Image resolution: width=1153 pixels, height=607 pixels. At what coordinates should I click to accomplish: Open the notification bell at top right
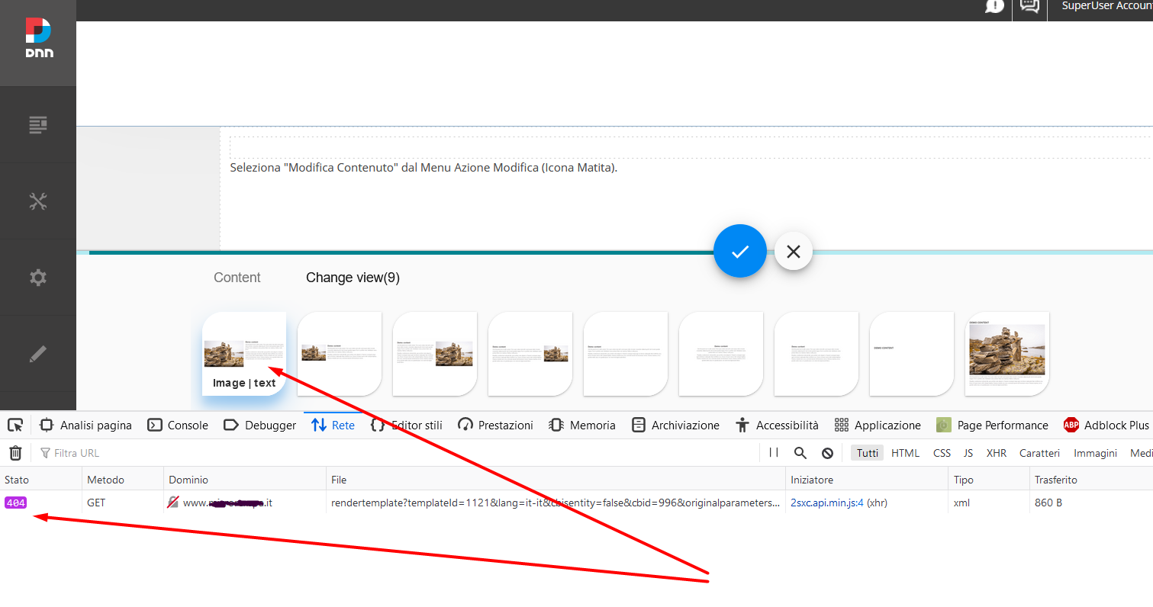(x=994, y=6)
